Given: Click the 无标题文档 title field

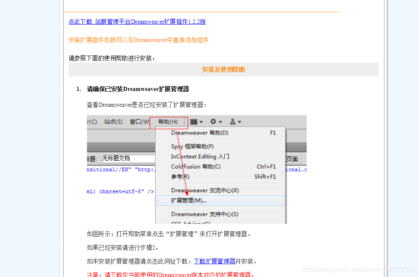Looking at the screenshot, I should (129, 158).
